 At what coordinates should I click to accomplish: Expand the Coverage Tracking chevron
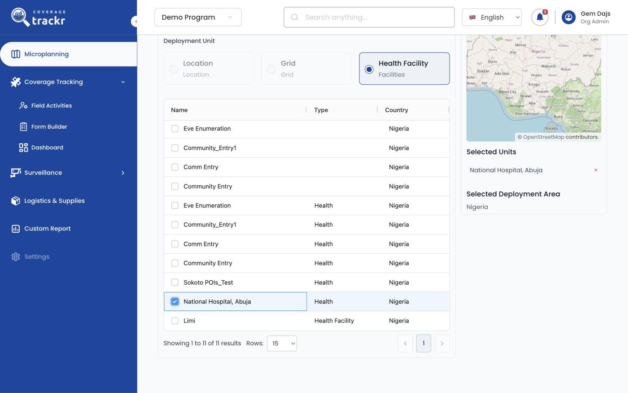123,82
